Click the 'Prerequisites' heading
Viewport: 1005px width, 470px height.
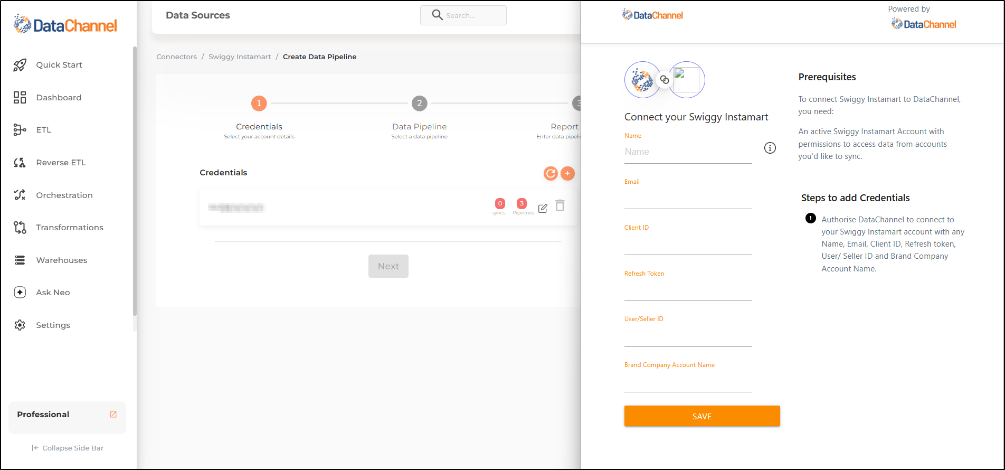tap(827, 77)
